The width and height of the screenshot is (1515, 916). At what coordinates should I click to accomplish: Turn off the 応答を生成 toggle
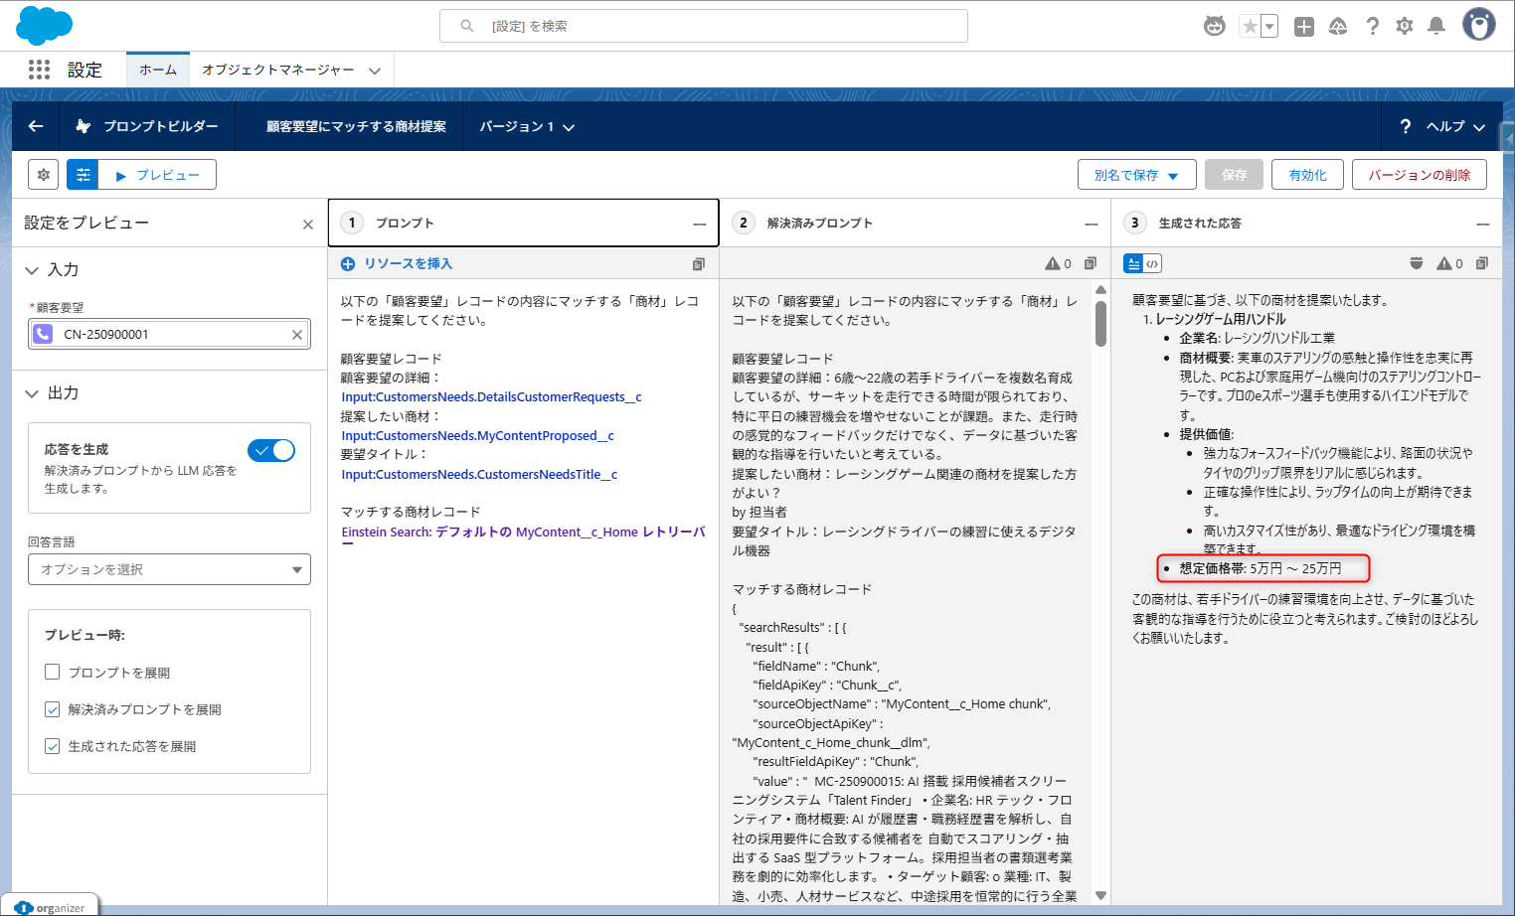271,450
